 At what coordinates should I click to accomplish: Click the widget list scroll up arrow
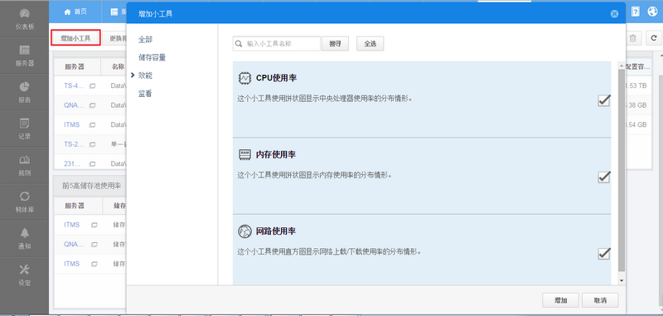click(621, 66)
